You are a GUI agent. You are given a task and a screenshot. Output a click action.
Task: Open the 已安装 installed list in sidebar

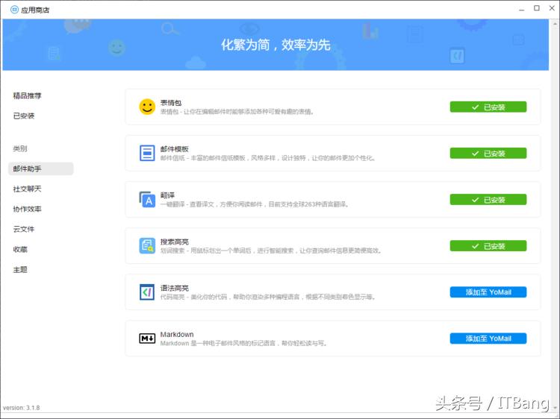point(24,116)
